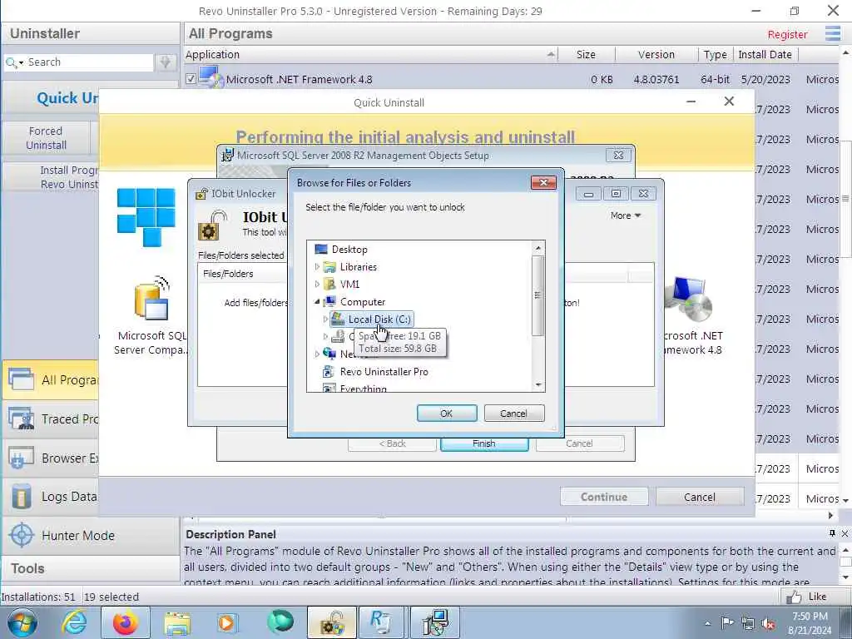Collapse the Computer tree node
Viewport: 852px width, 639px height.
click(317, 301)
